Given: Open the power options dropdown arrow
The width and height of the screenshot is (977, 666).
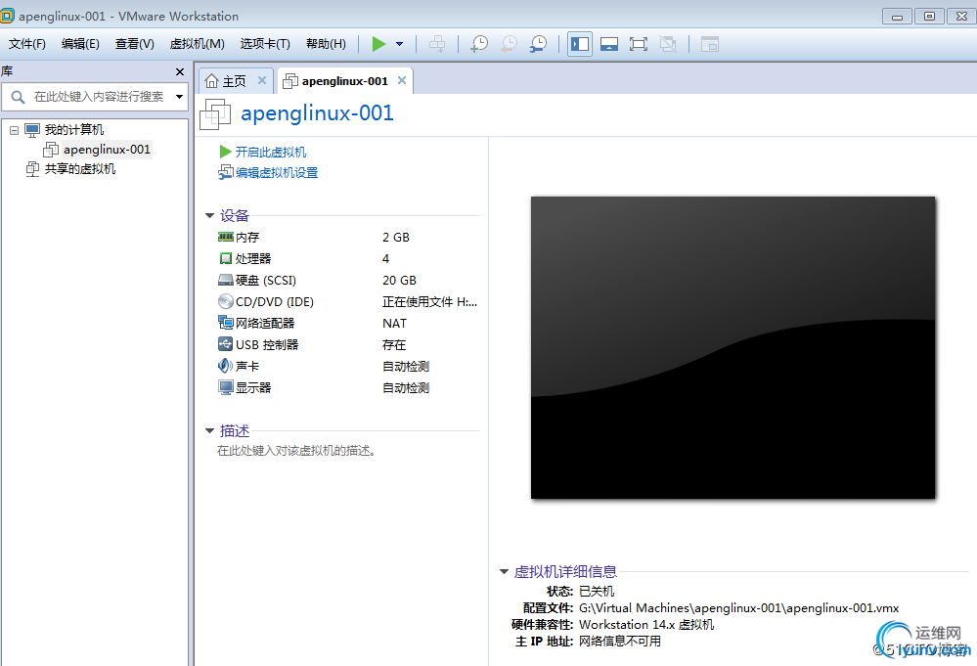Looking at the screenshot, I should [399, 44].
